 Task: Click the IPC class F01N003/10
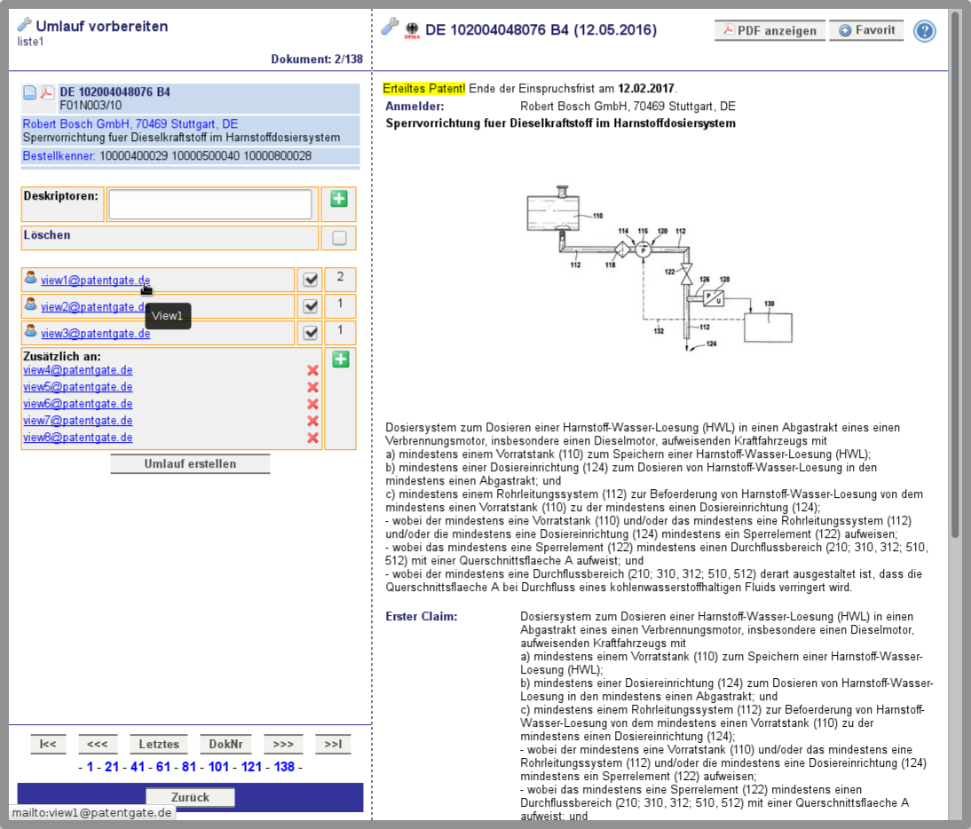91,106
